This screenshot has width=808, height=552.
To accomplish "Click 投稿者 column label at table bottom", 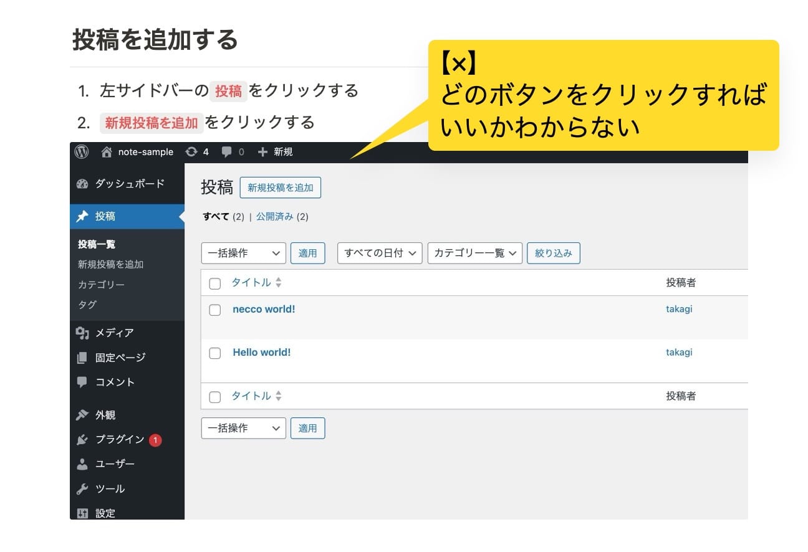I will (x=681, y=396).
